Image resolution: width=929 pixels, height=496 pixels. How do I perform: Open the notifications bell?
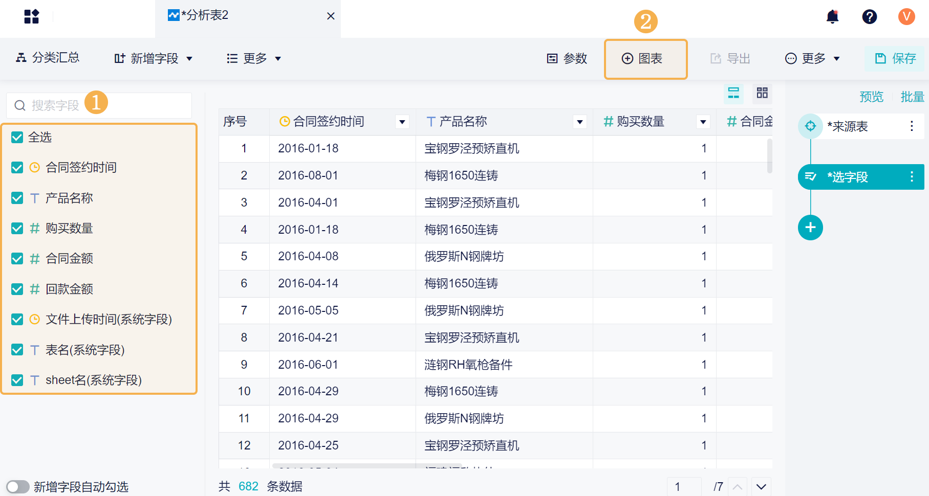(x=833, y=17)
